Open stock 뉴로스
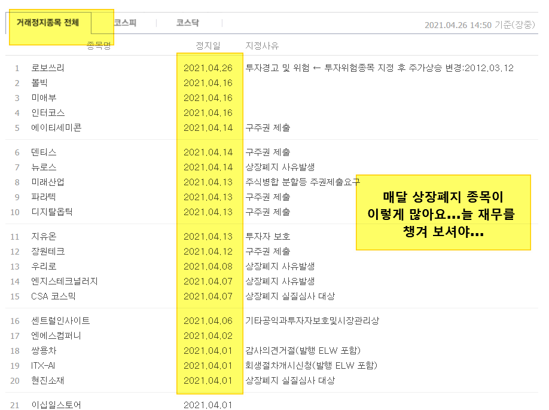Screen dimensions: 549x410 44,167
